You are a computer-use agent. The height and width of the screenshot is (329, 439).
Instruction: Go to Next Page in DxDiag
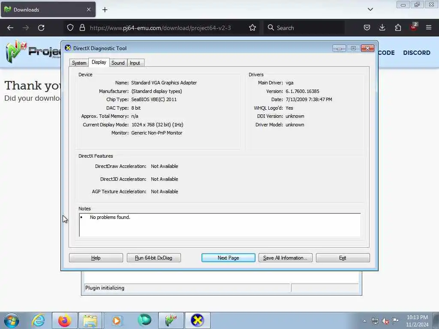coord(228,258)
